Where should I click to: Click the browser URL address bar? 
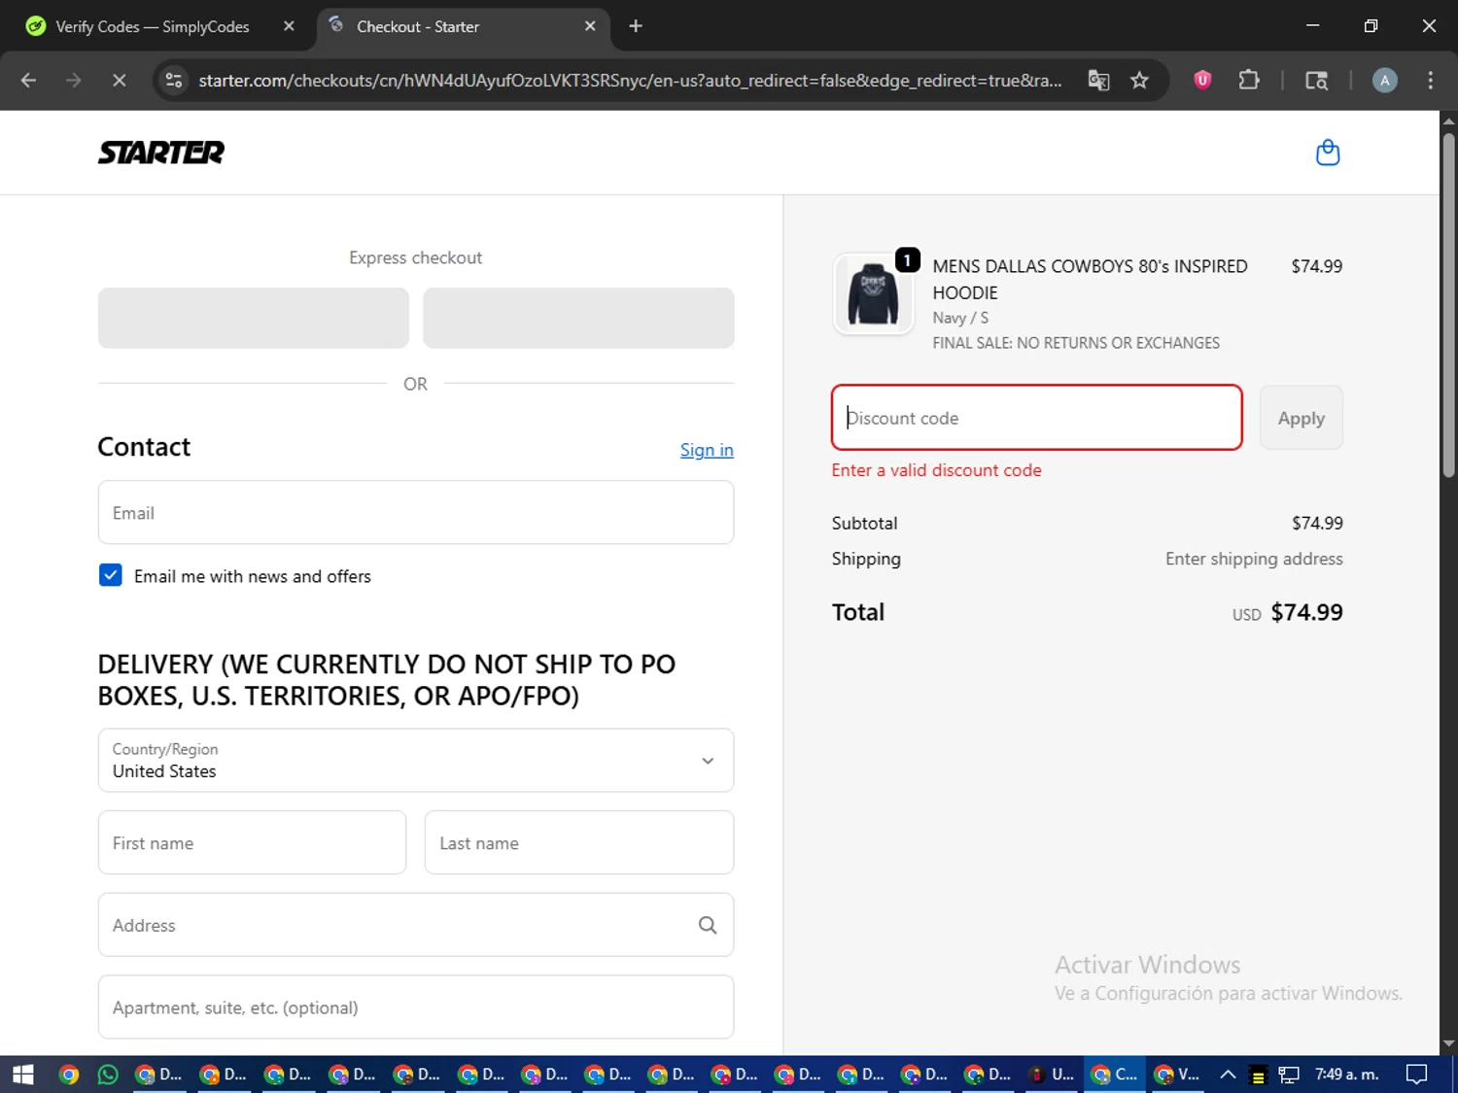pyautogui.click(x=630, y=81)
